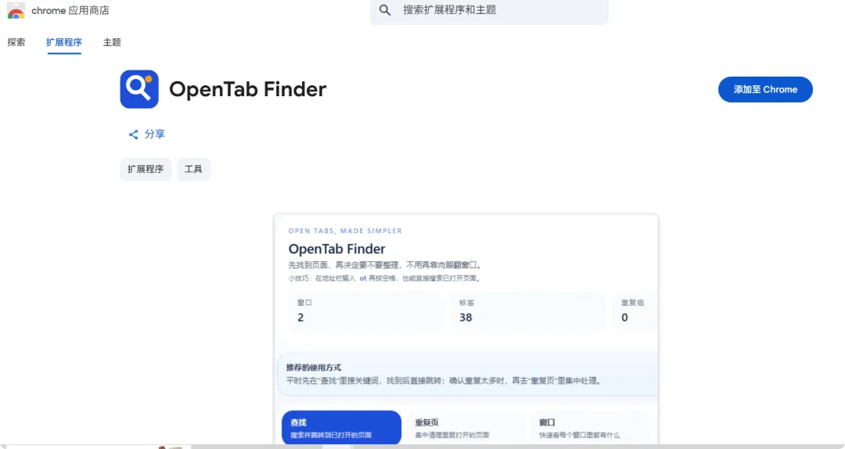Focus the 搜索扩展程序和主题 search field
This screenshot has height=449, width=845.
point(489,10)
